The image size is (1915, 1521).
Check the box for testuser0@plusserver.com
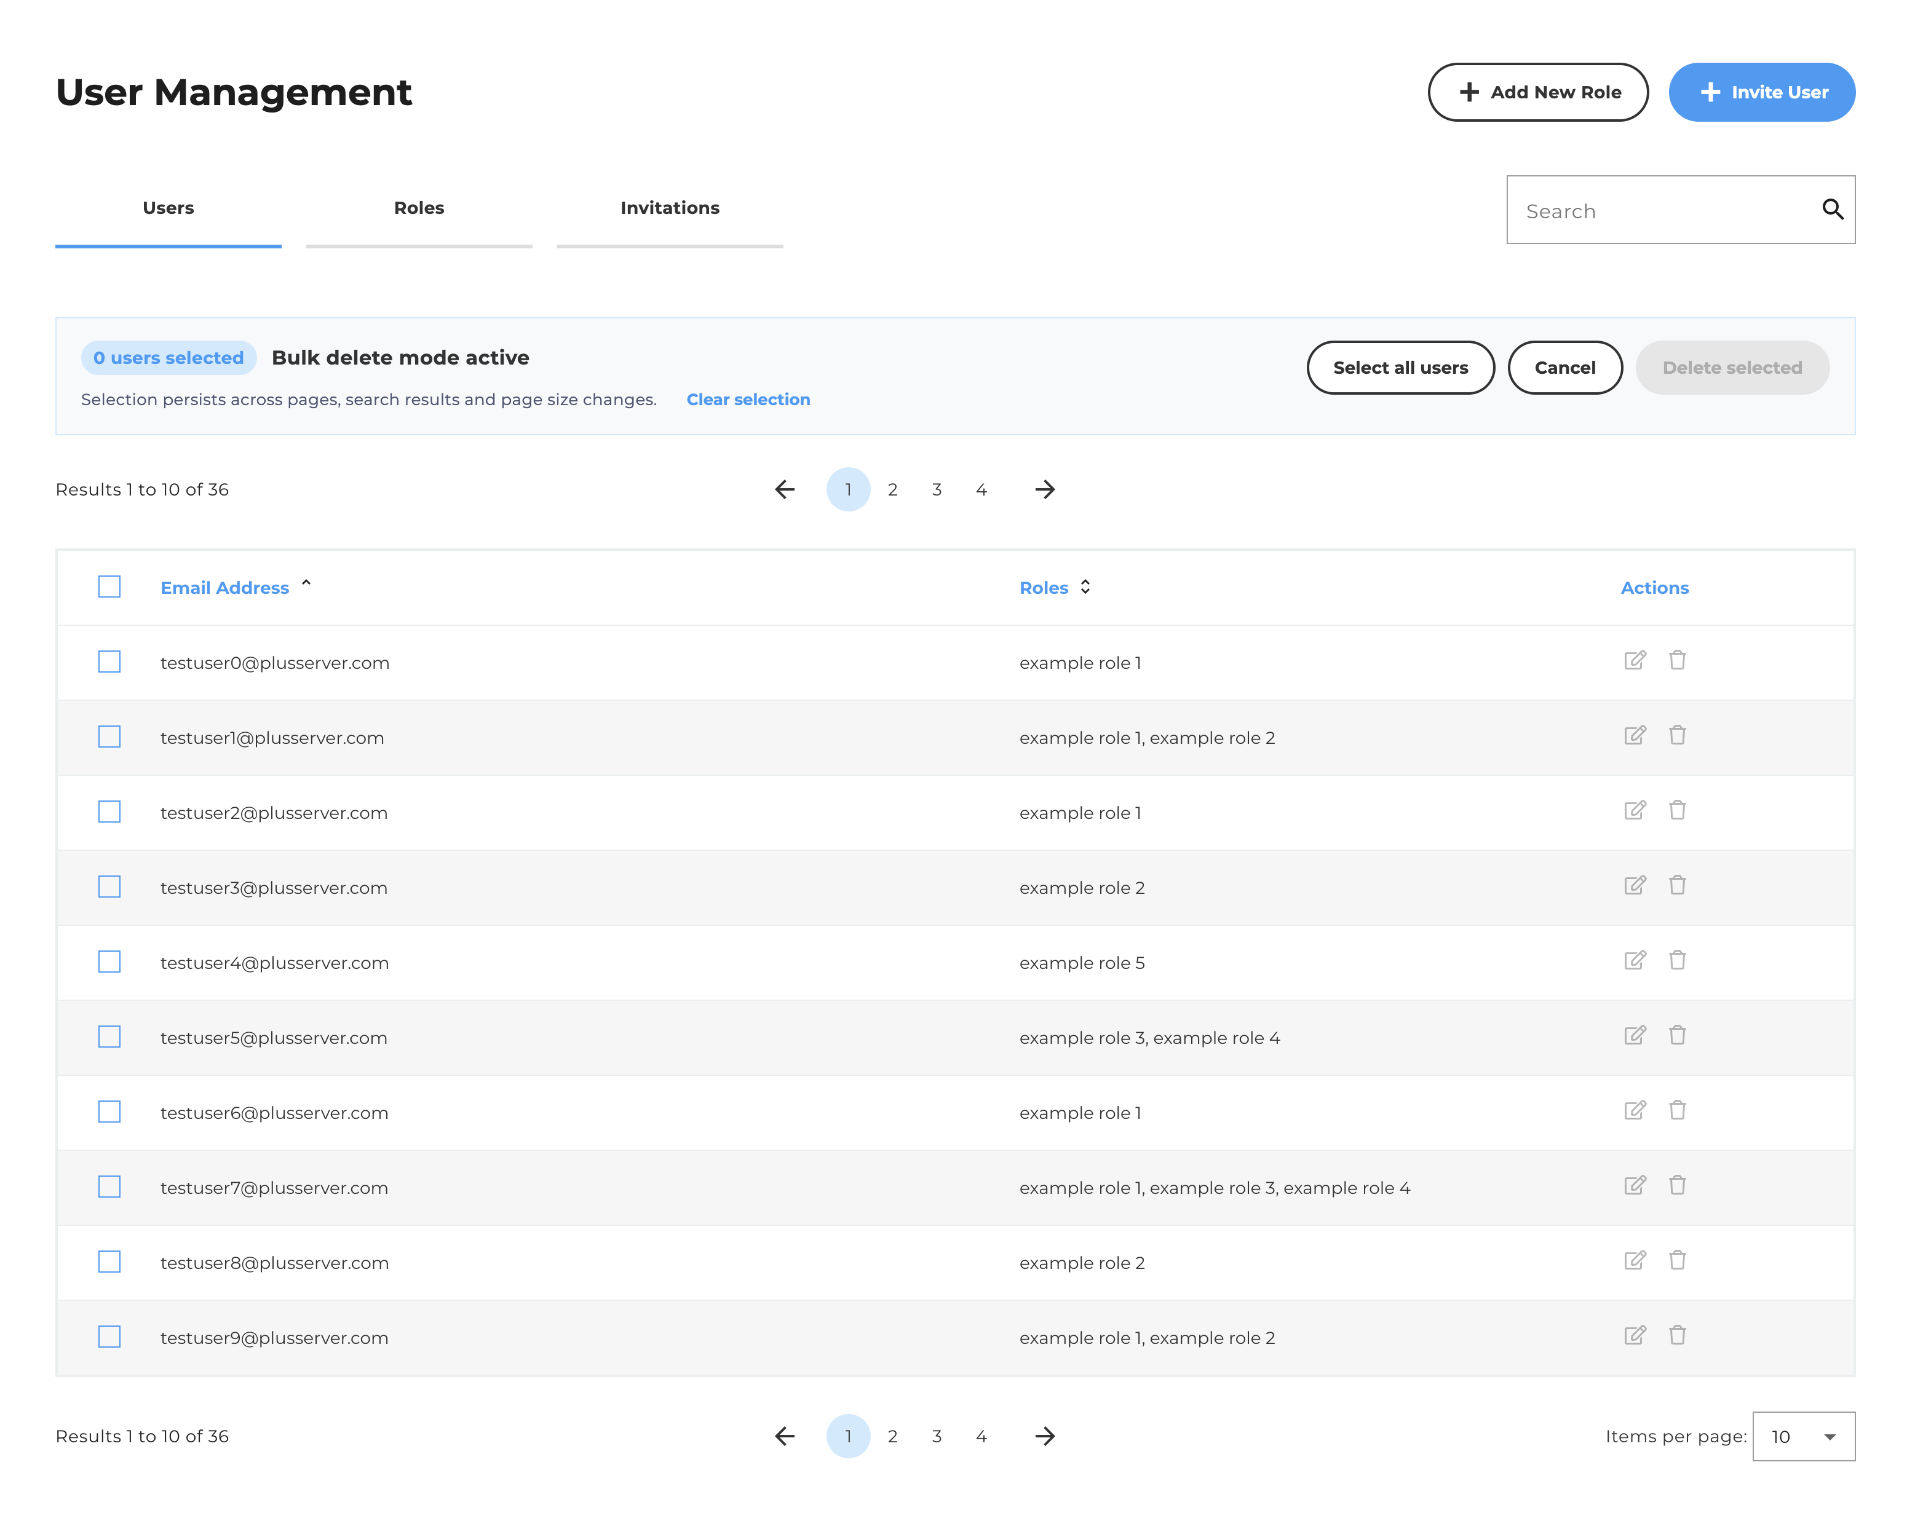click(x=109, y=662)
